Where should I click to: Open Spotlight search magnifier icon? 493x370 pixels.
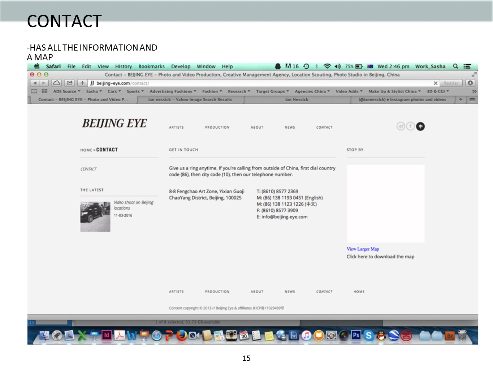455,66
